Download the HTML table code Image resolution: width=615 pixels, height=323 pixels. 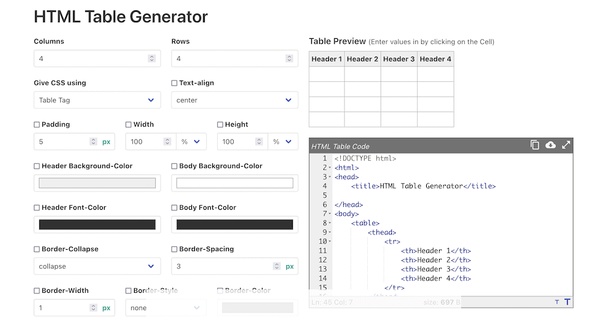[550, 145]
